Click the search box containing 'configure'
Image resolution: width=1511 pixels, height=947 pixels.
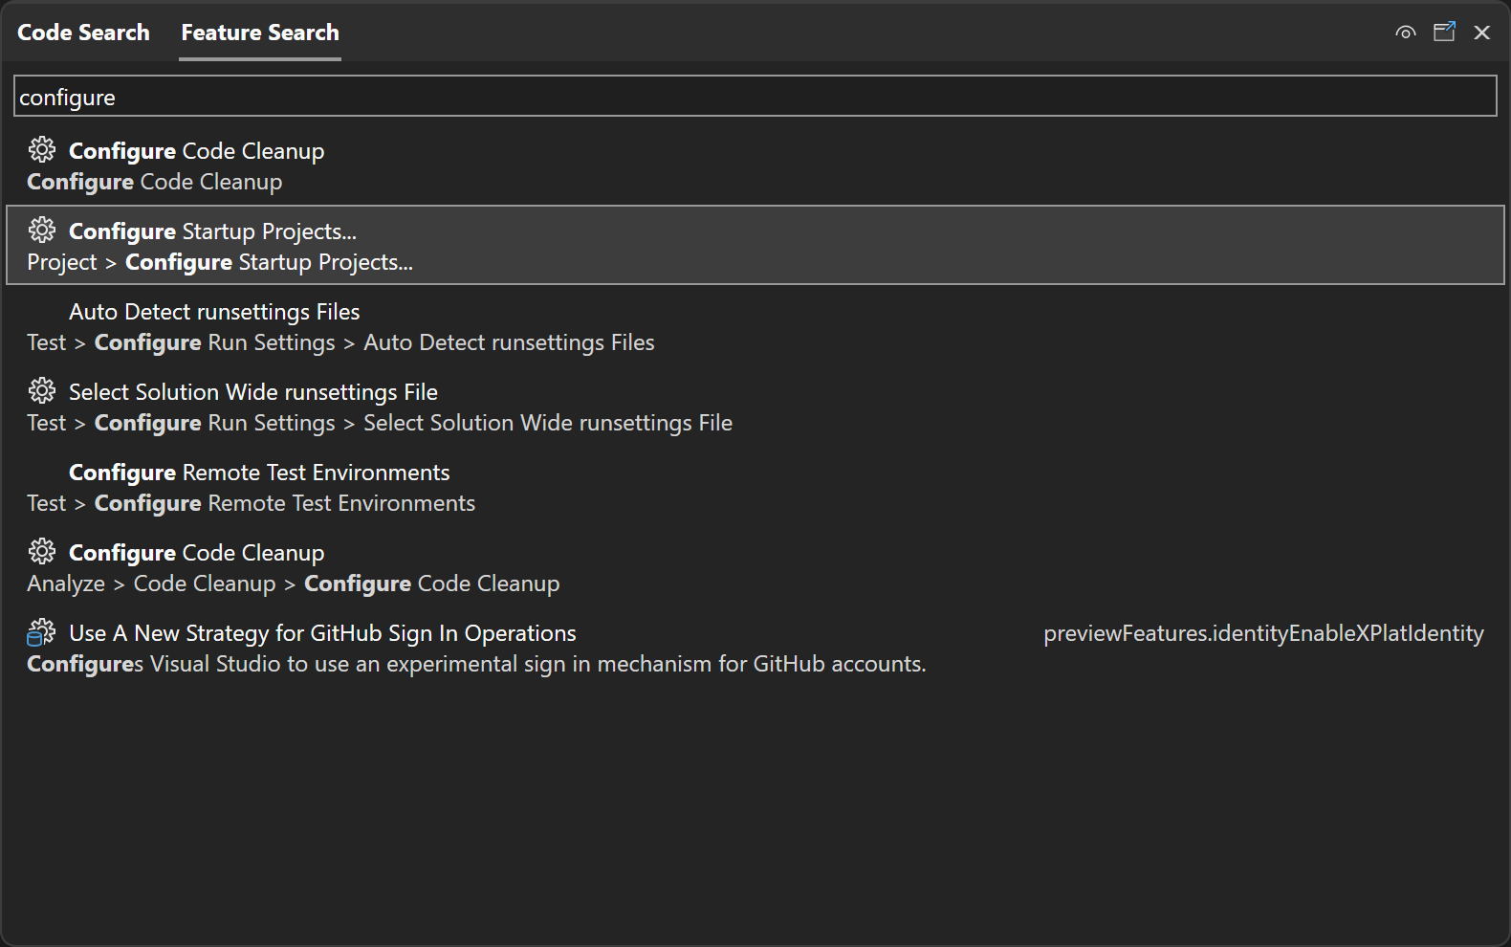(754, 97)
